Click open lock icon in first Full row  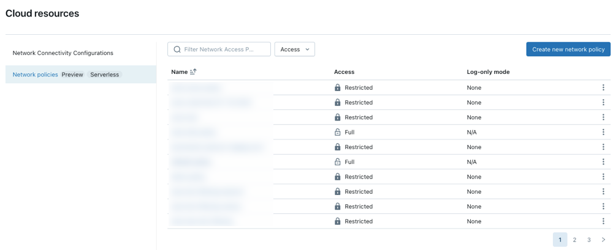pos(338,132)
